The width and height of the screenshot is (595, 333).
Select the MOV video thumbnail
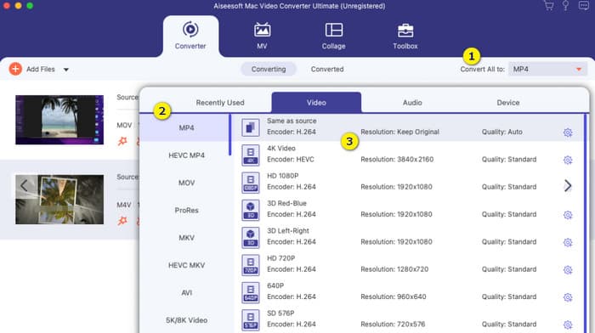[59, 120]
